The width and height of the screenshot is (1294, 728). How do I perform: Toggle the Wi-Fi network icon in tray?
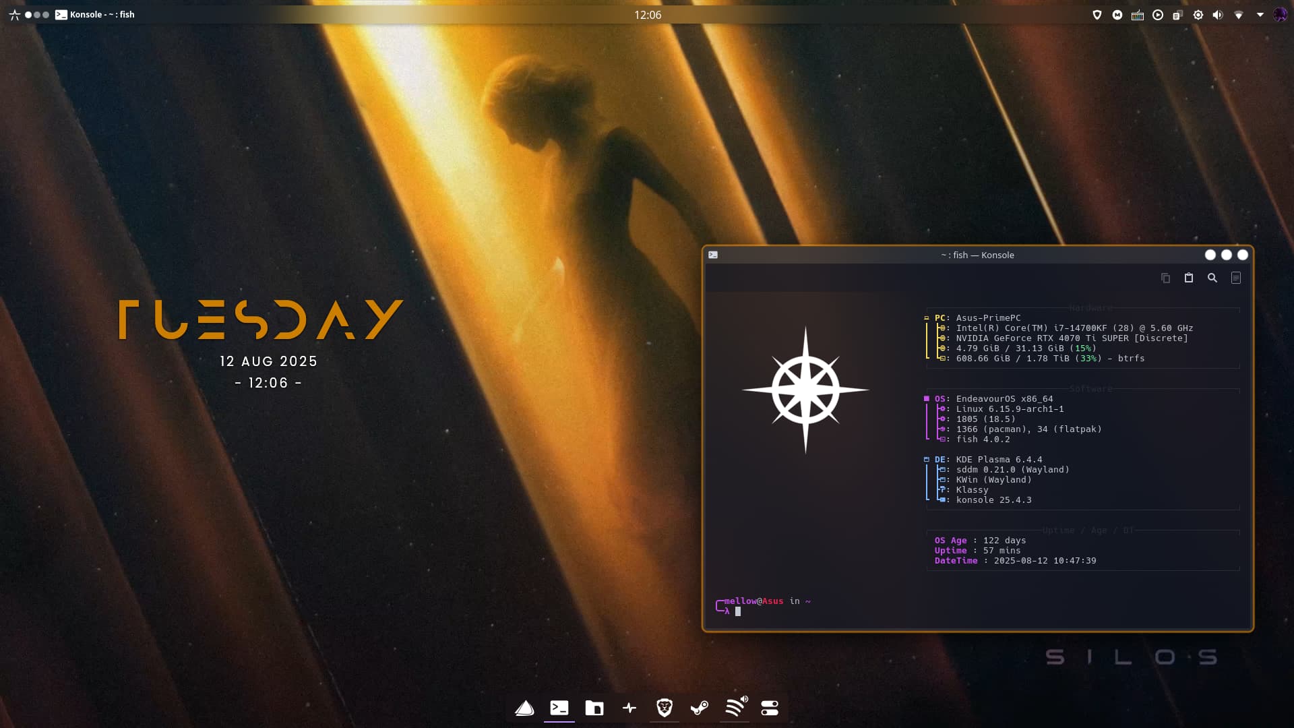[x=1239, y=15]
